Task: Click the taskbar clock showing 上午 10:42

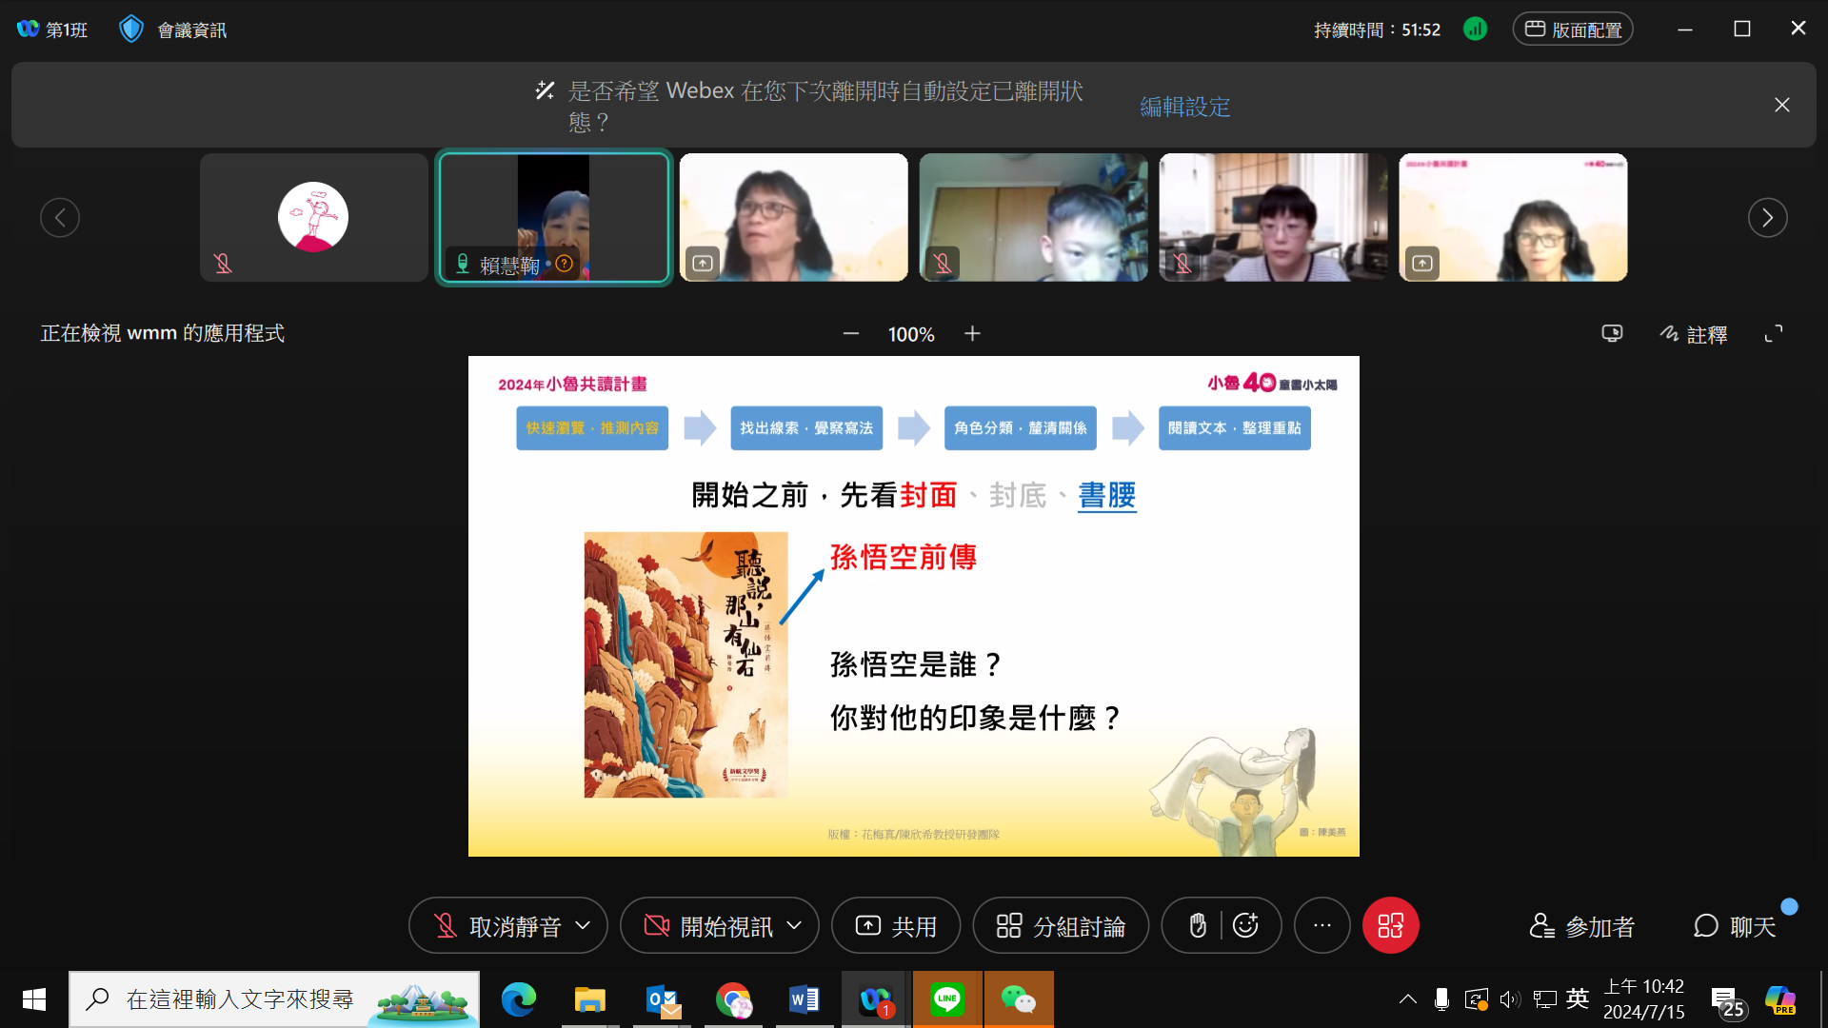Action: (x=1644, y=999)
